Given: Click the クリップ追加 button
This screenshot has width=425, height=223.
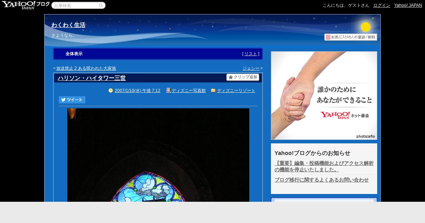Looking at the screenshot, I should [243, 77].
